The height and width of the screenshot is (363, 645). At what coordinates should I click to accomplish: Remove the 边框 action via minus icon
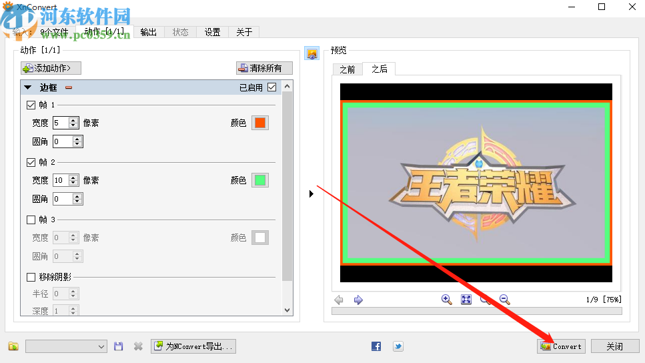click(69, 87)
